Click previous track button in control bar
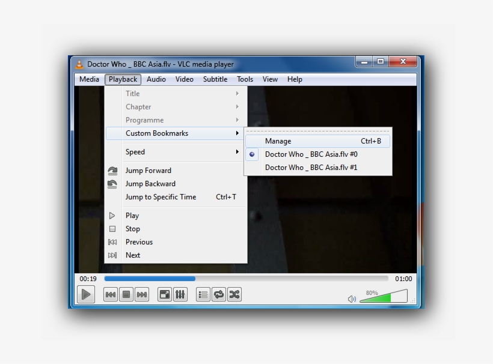This screenshot has width=493, height=364. pos(111,294)
